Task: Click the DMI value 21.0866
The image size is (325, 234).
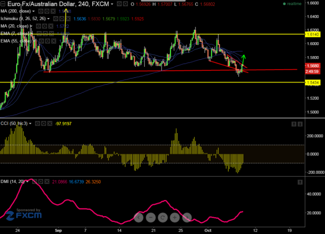Action: (60, 182)
